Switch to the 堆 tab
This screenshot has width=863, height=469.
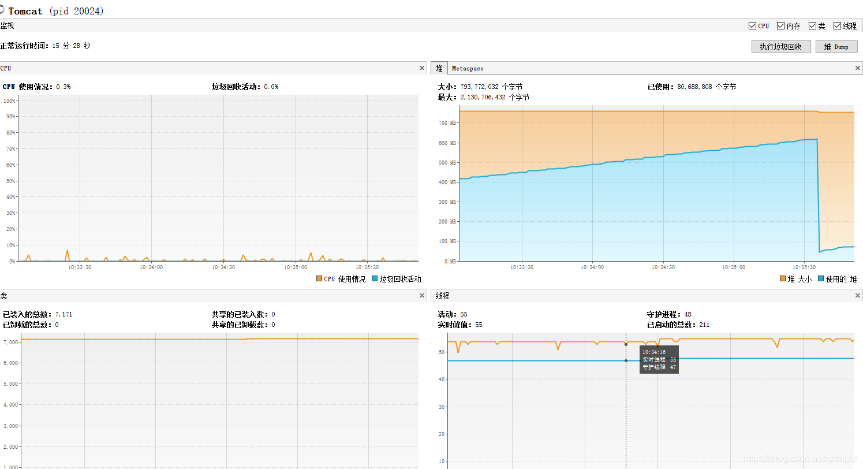coord(439,68)
